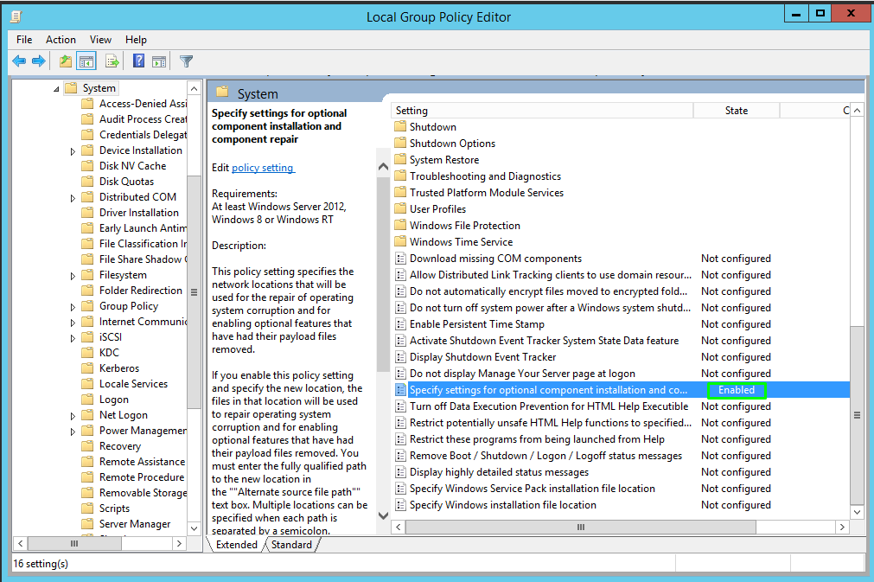Sort by the Setting column header
This screenshot has height=582, width=874.
[542, 111]
